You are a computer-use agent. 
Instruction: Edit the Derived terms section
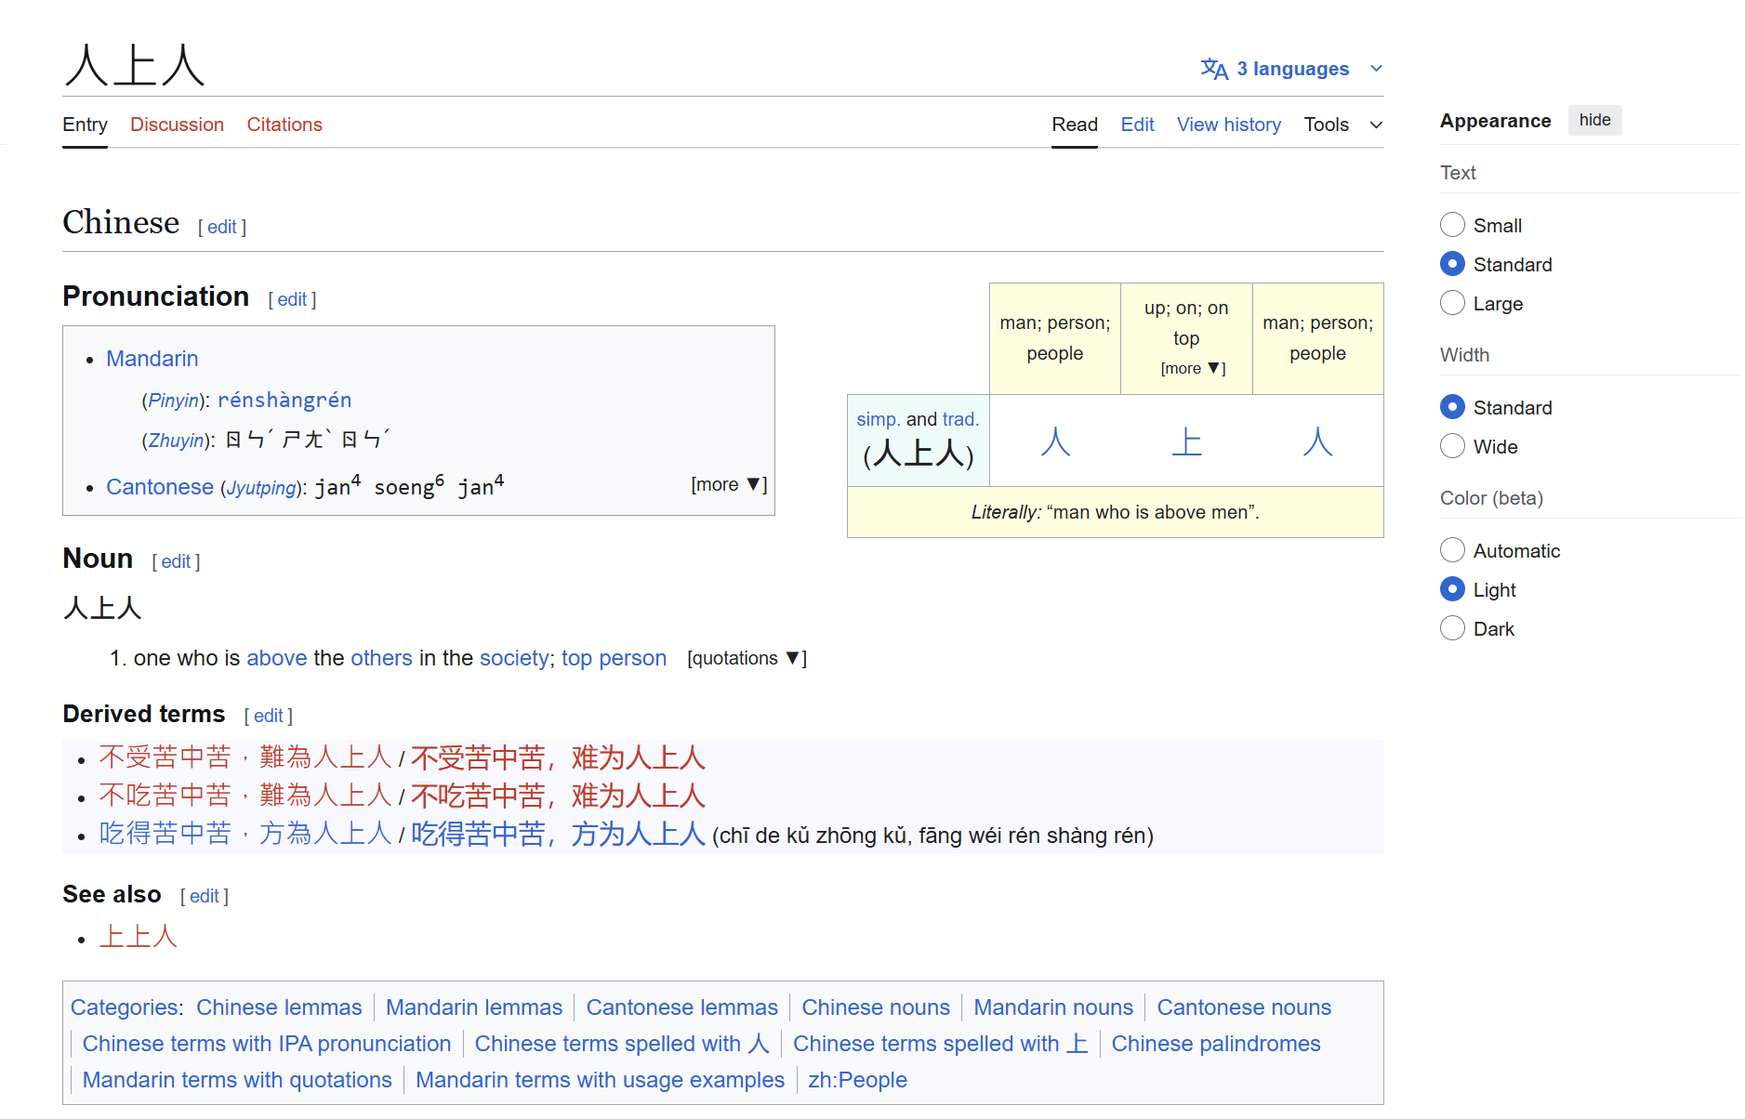coord(268,716)
